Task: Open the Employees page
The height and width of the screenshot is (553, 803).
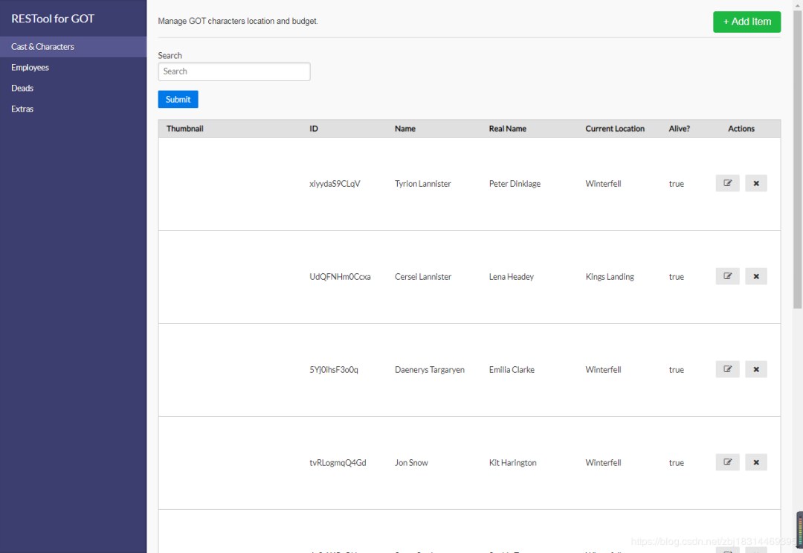Action: (x=73, y=67)
